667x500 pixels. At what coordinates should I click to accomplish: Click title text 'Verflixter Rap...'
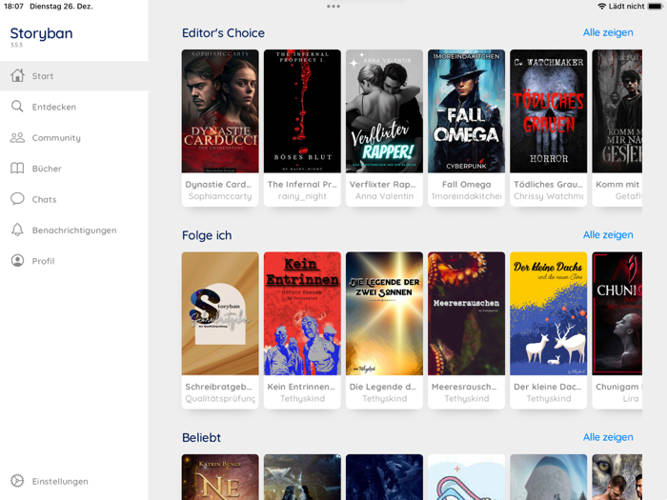[x=382, y=184]
